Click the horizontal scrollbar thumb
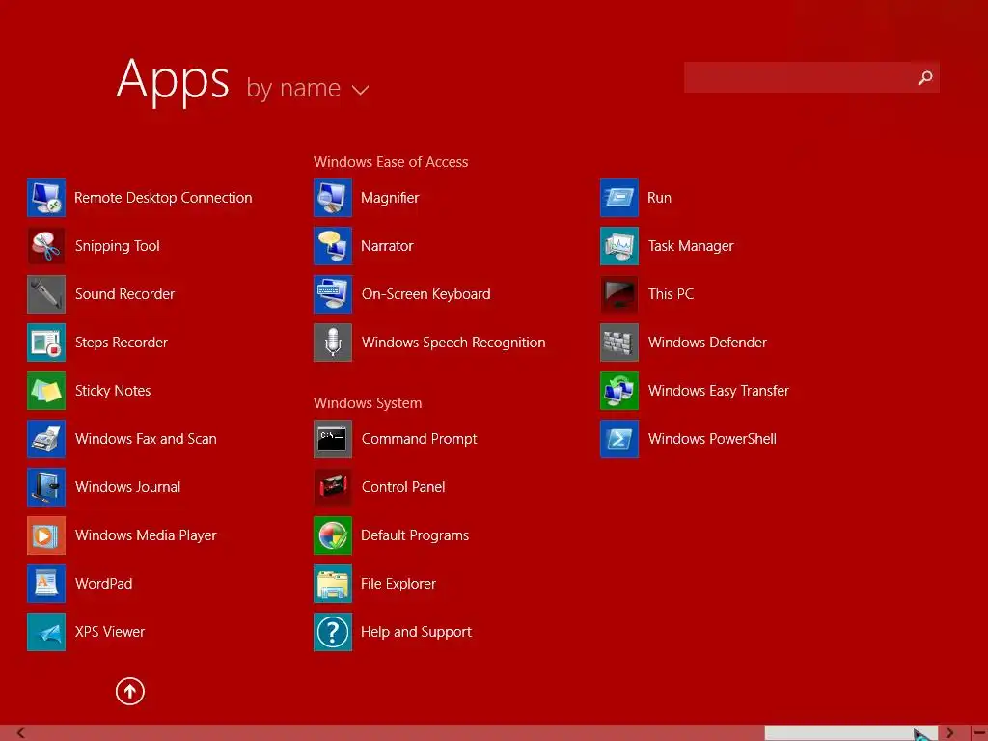The height and width of the screenshot is (741, 988). pos(851,733)
